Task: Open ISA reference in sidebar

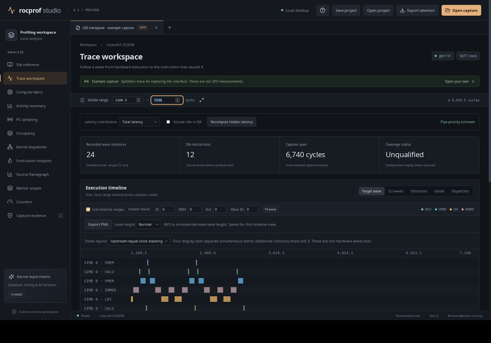Action: (35, 65)
